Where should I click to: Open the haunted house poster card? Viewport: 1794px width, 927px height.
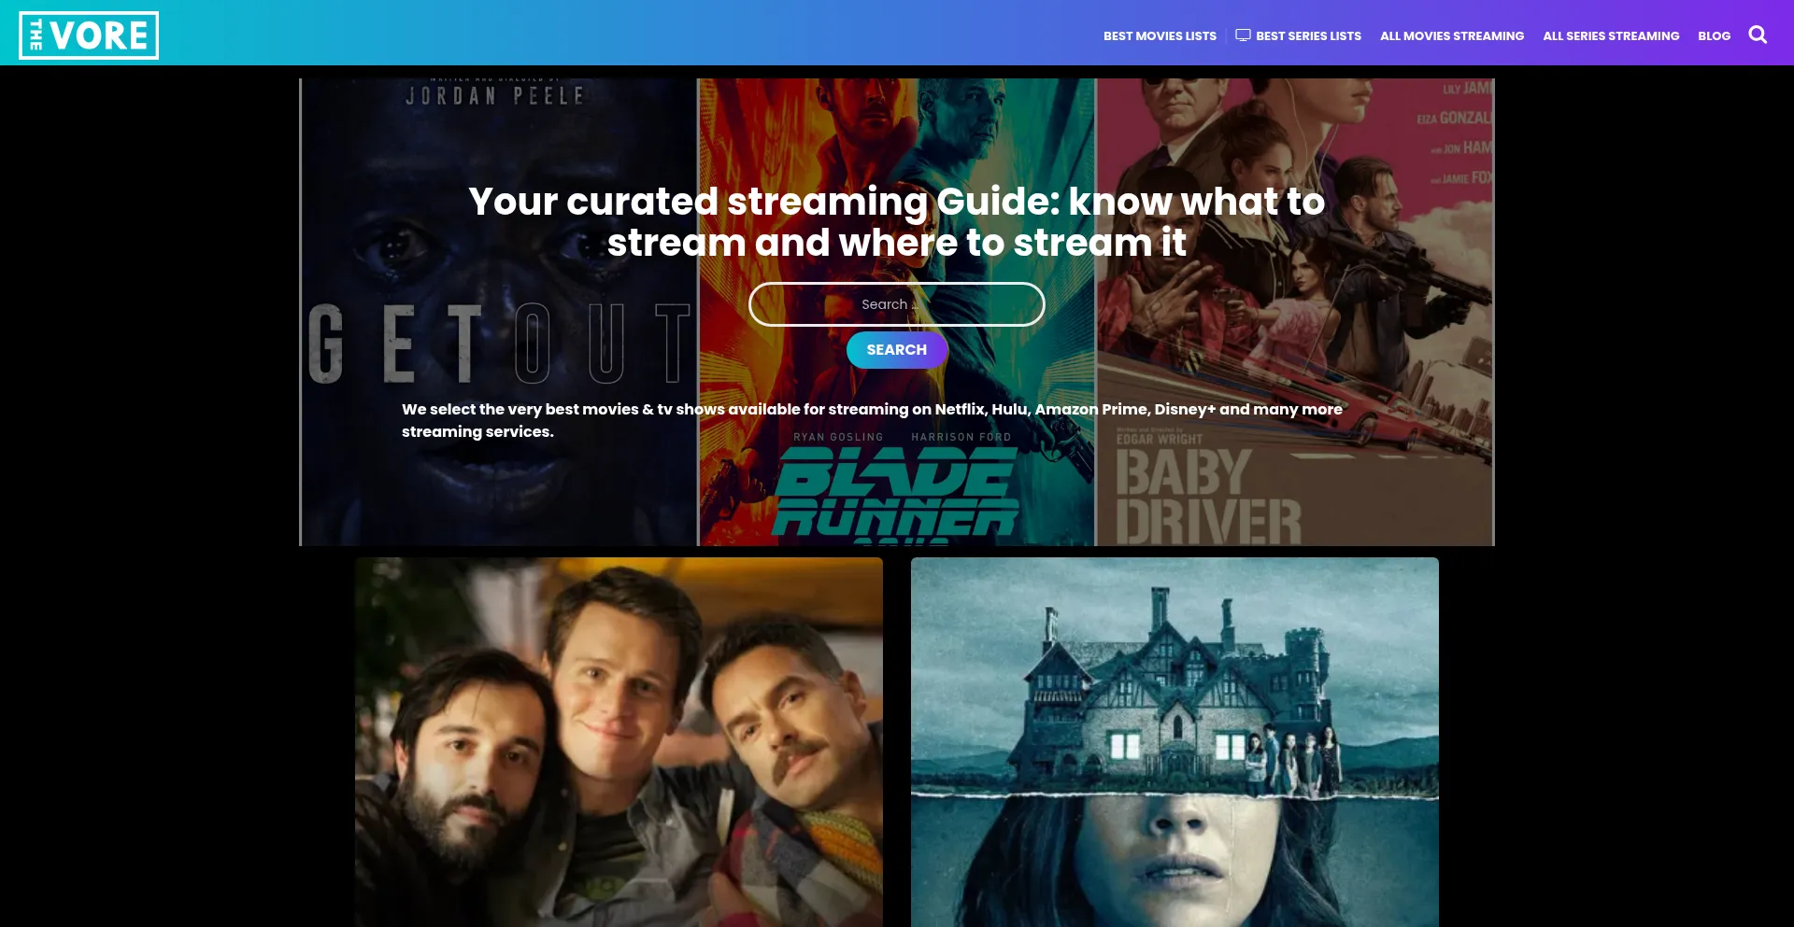click(1175, 742)
